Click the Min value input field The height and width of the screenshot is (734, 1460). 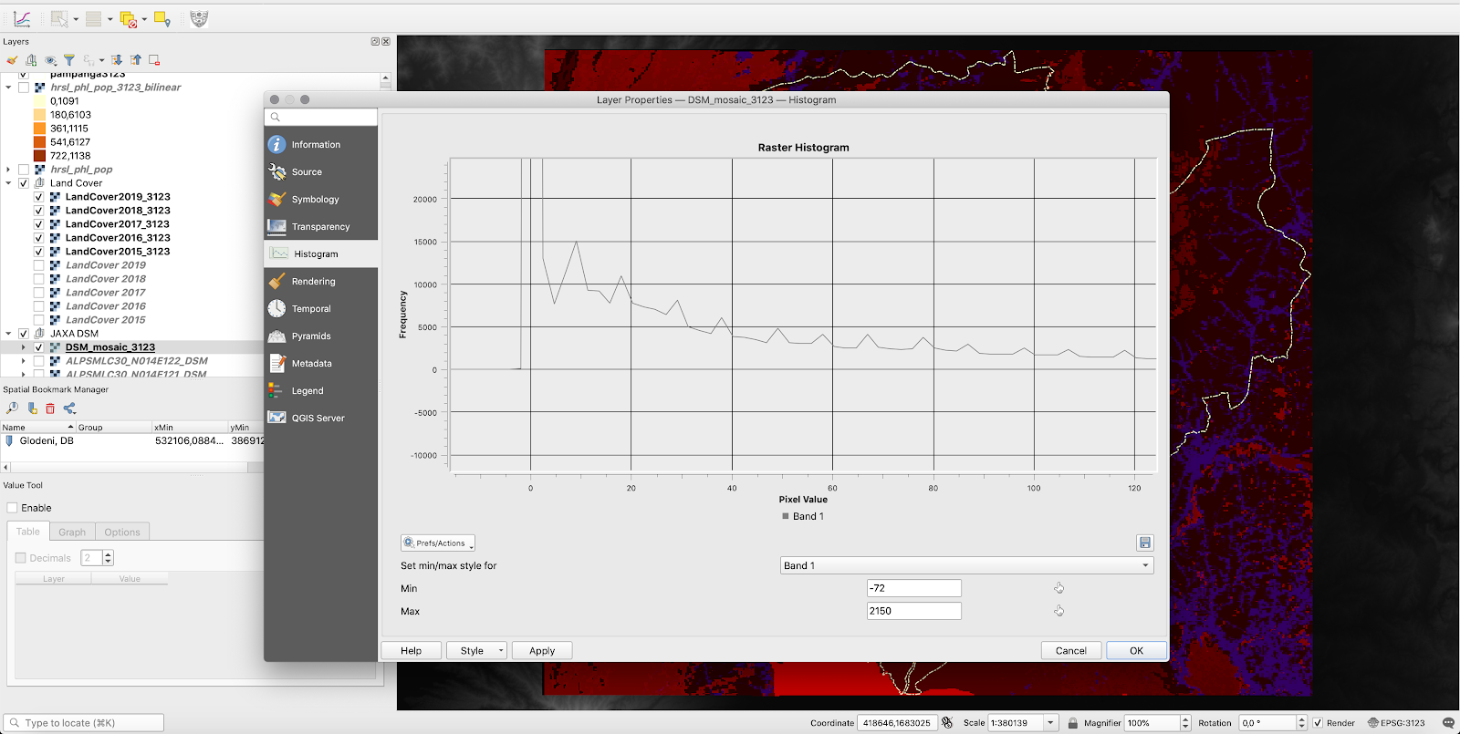[913, 588]
